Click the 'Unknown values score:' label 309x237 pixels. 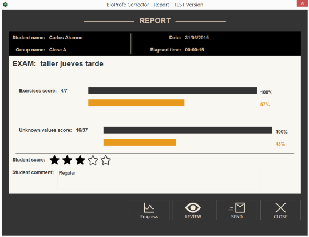pyautogui.click(x=45, y=130)
